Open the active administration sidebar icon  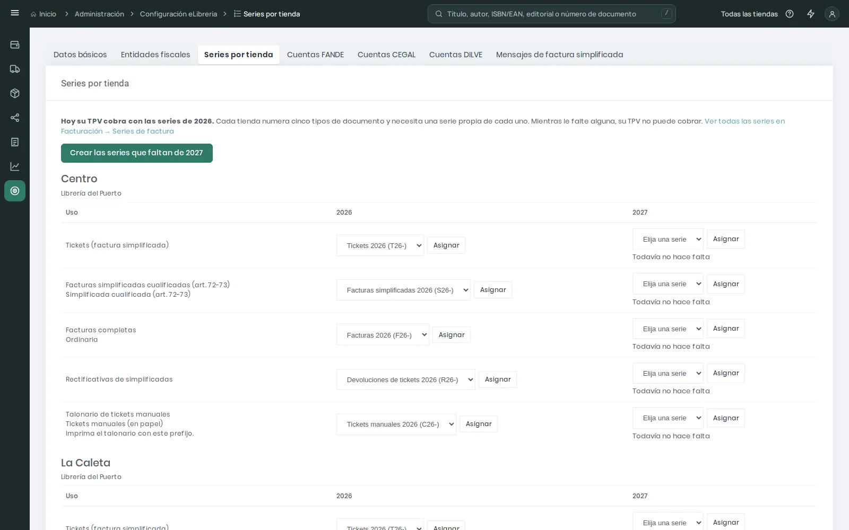(15, 191)
